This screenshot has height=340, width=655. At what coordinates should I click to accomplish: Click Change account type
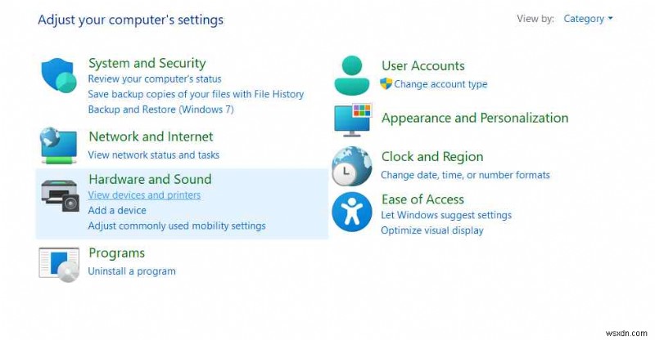pyautogui.click(x=440, y=84)
